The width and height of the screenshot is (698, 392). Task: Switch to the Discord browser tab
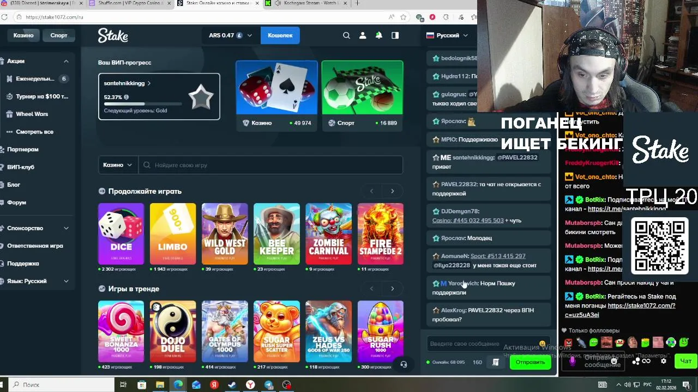click(x=42, y=3)
